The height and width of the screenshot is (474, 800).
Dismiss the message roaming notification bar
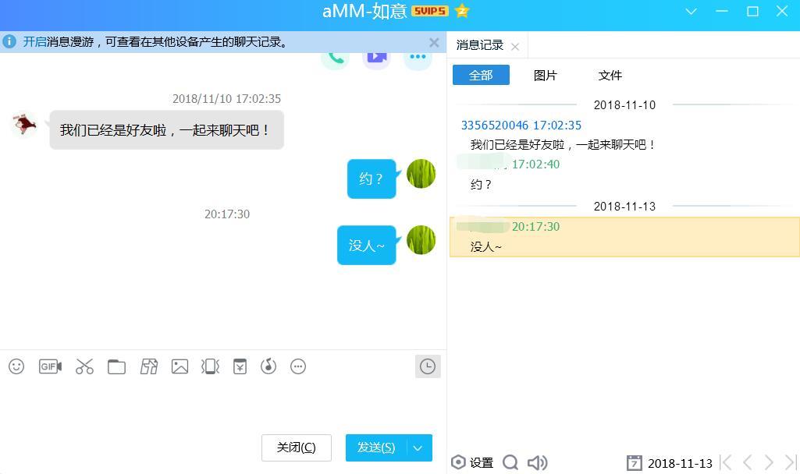[434, 42]
